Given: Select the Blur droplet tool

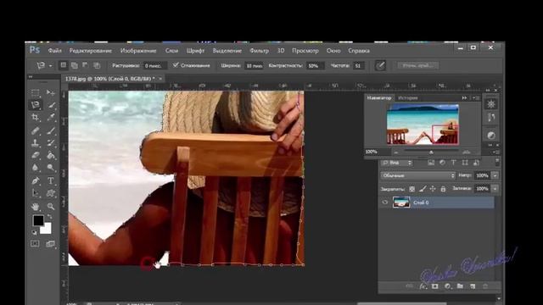Looking at the screenshot, I should click(35, 168).
